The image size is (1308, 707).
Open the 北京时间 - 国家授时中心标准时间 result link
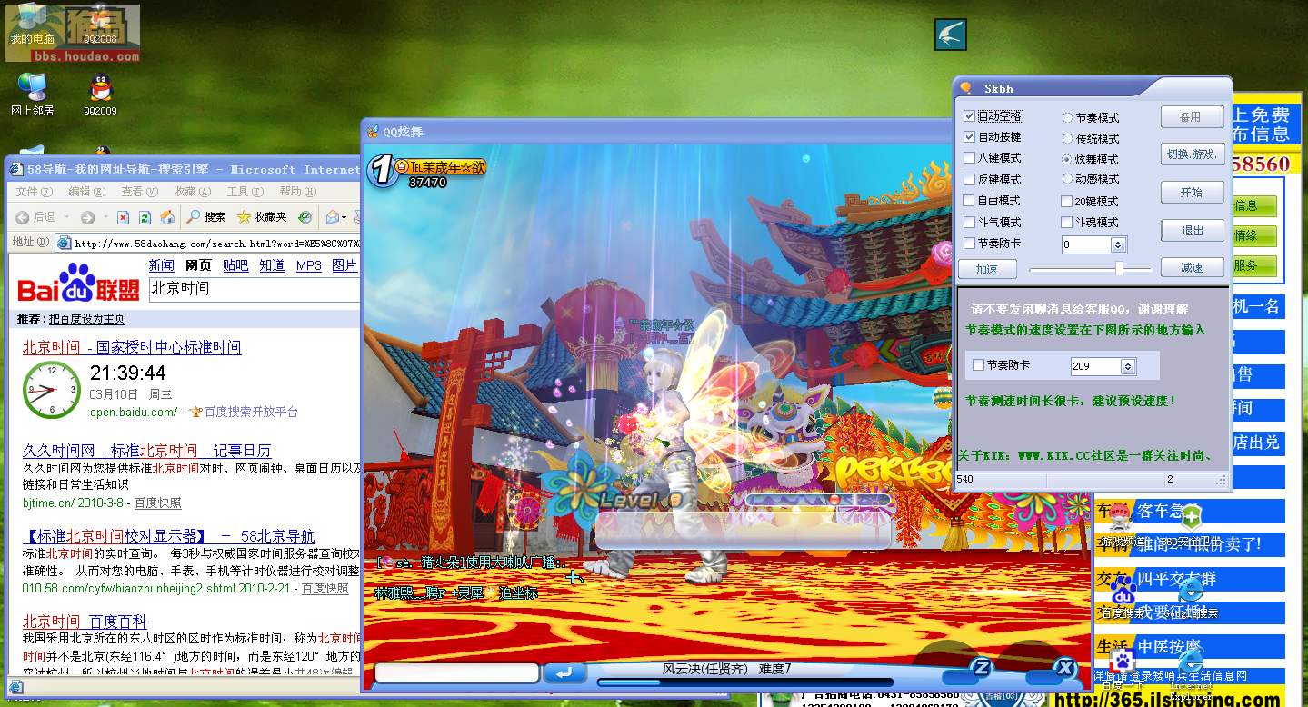coord(132,347)
